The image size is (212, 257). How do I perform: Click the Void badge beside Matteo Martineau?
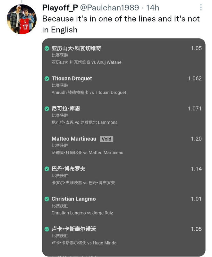pyautogui.click(x=106, y=139)
